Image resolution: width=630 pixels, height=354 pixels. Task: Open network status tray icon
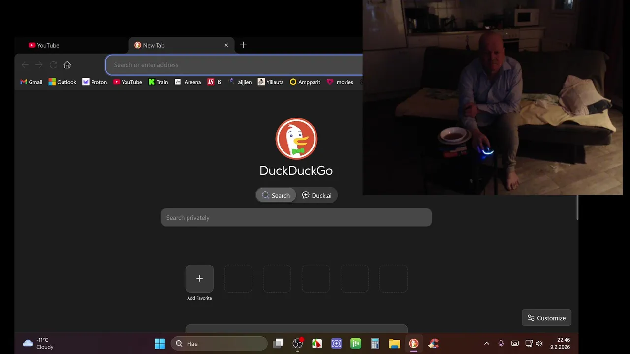coord(529,344)
